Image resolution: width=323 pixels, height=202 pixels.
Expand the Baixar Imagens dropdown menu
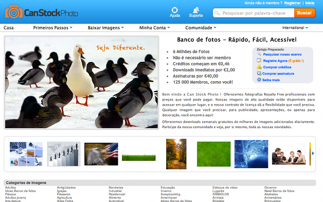[x=106, y=28]
